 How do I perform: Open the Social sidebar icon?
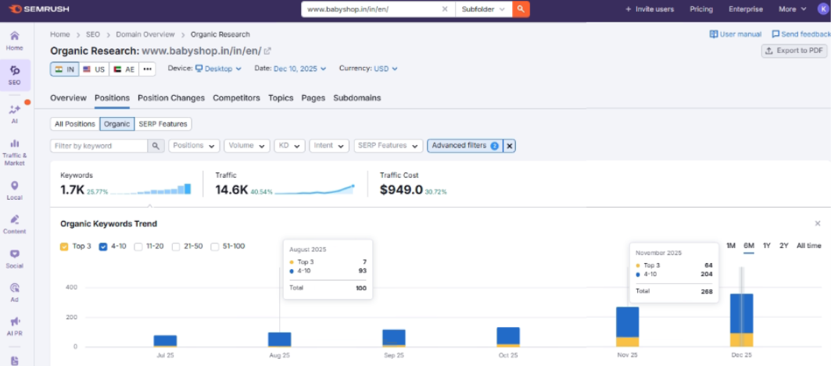tap(14, 258)
